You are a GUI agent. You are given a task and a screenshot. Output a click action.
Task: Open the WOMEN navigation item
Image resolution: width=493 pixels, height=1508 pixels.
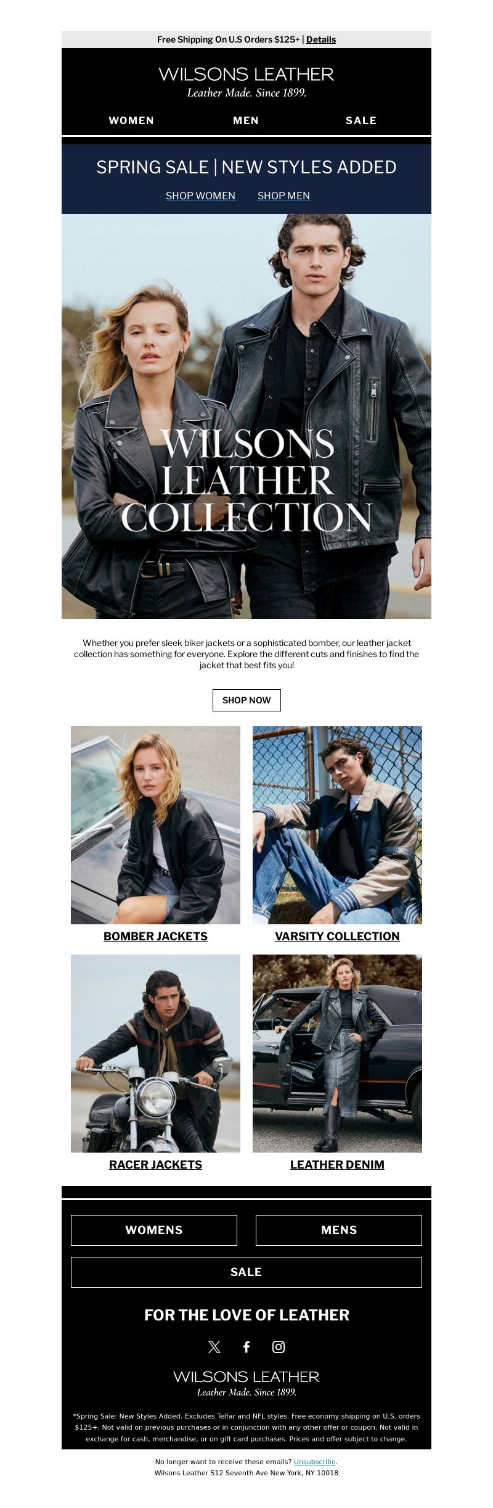coord(131,120)
